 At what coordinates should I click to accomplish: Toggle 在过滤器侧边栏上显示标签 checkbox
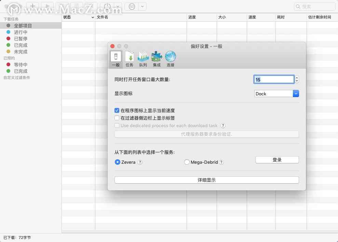click(x=117, y=118)
